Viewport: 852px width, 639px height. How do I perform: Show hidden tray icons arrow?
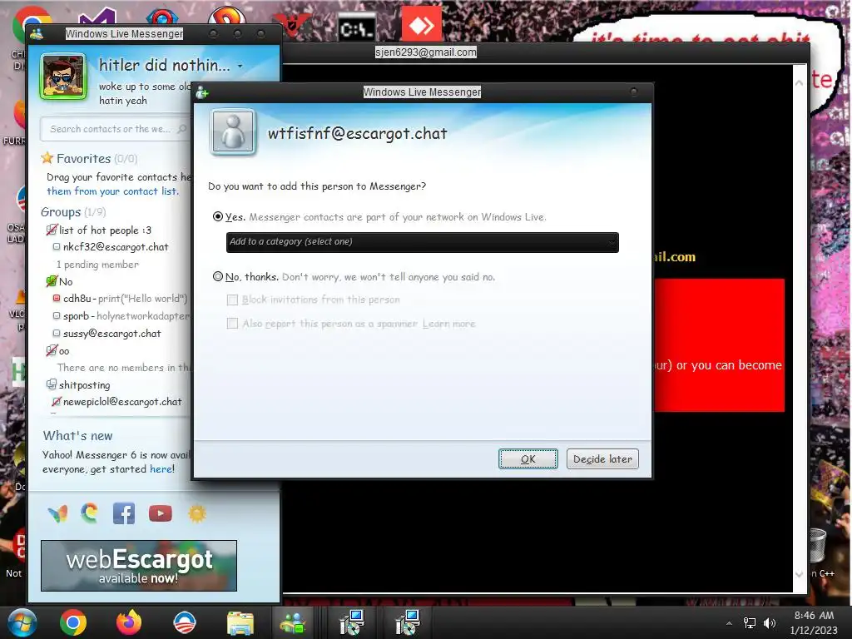click(x=729, y=623)
